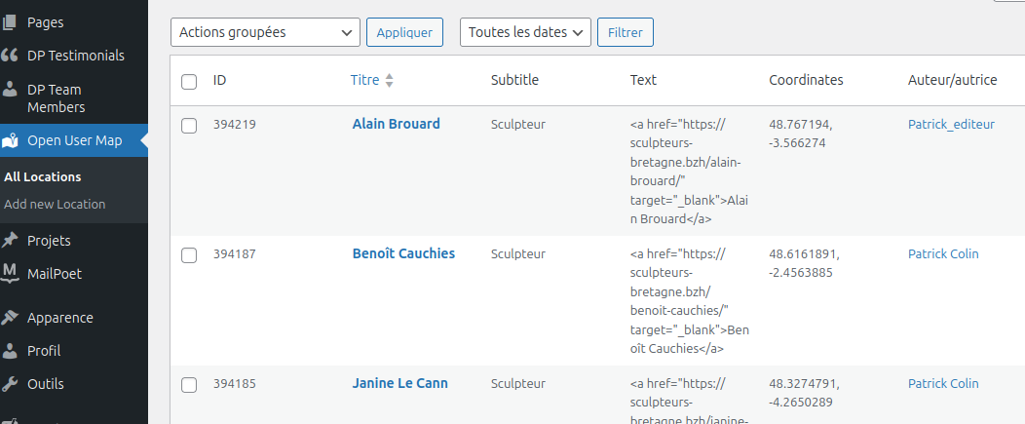Check the Alain Brouard row checkbox
The width and height of the screenshot is (1025, 424).
coord(189,125)
